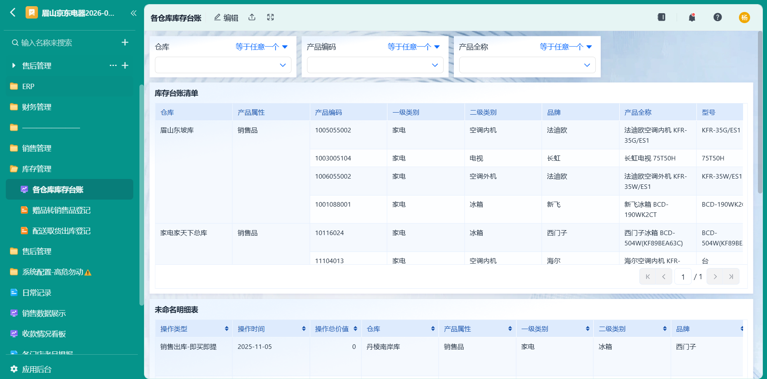Collapse the sidebar with the double-chevron icon
The image size is (767, 379).
pos(133,13)
